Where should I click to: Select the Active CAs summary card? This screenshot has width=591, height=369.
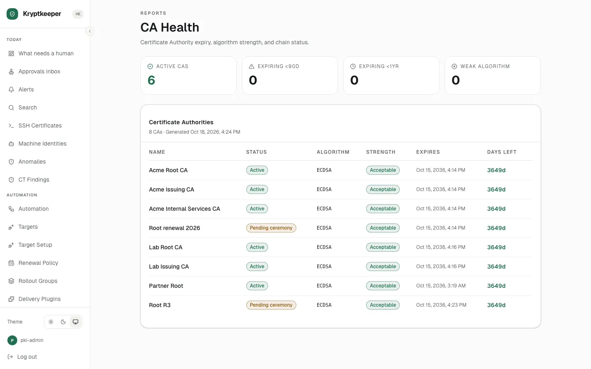[x=188, y=75]
